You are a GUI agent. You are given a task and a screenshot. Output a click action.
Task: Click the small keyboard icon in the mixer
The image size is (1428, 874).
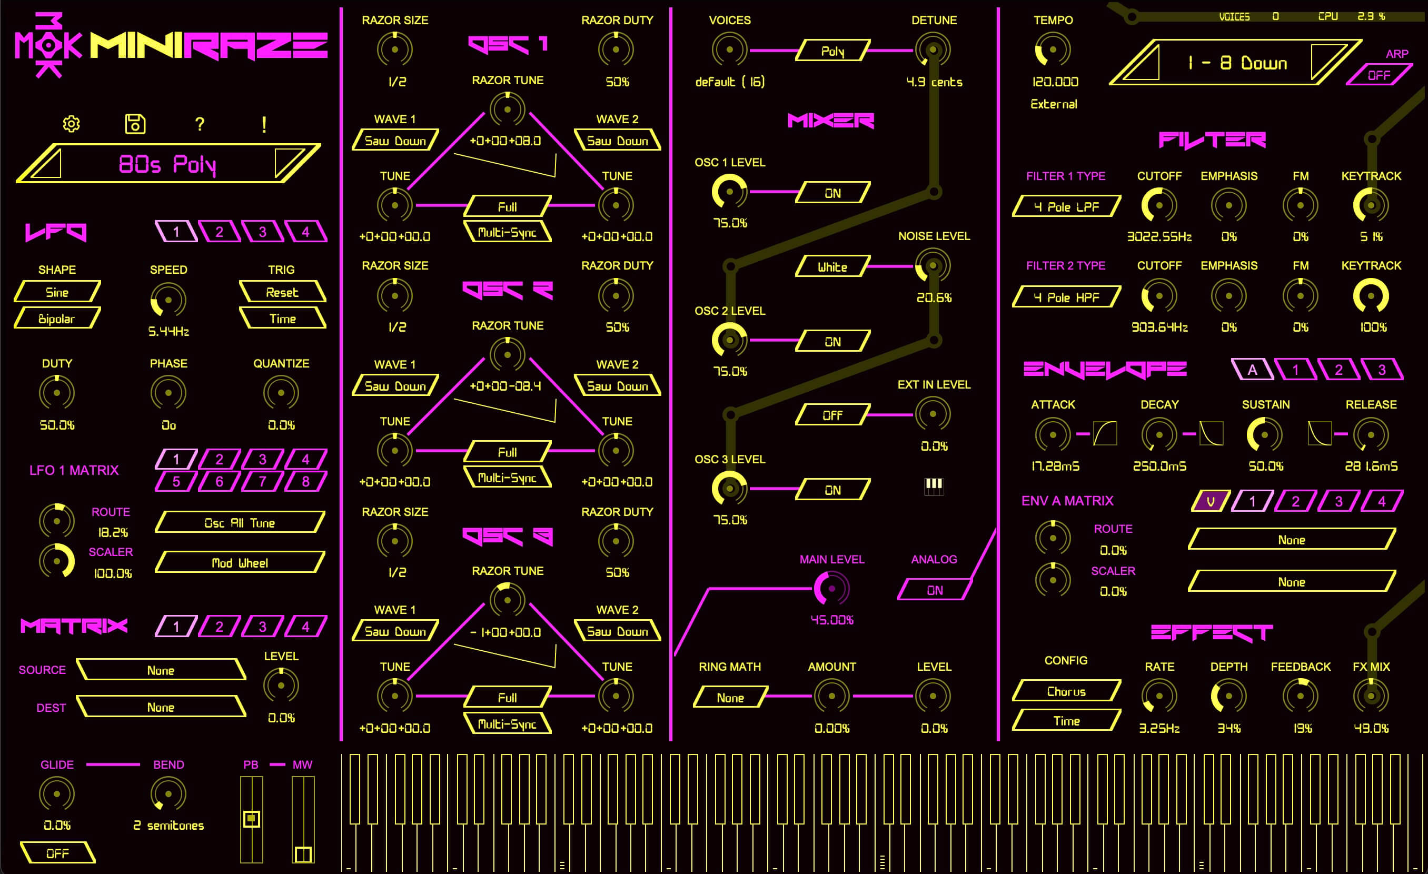933,486
